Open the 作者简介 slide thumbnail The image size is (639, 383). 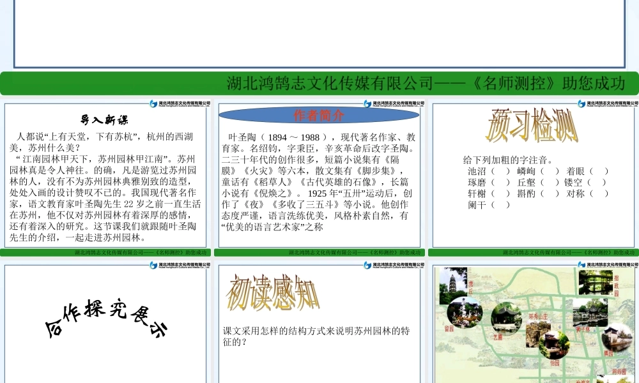[319, 178]
